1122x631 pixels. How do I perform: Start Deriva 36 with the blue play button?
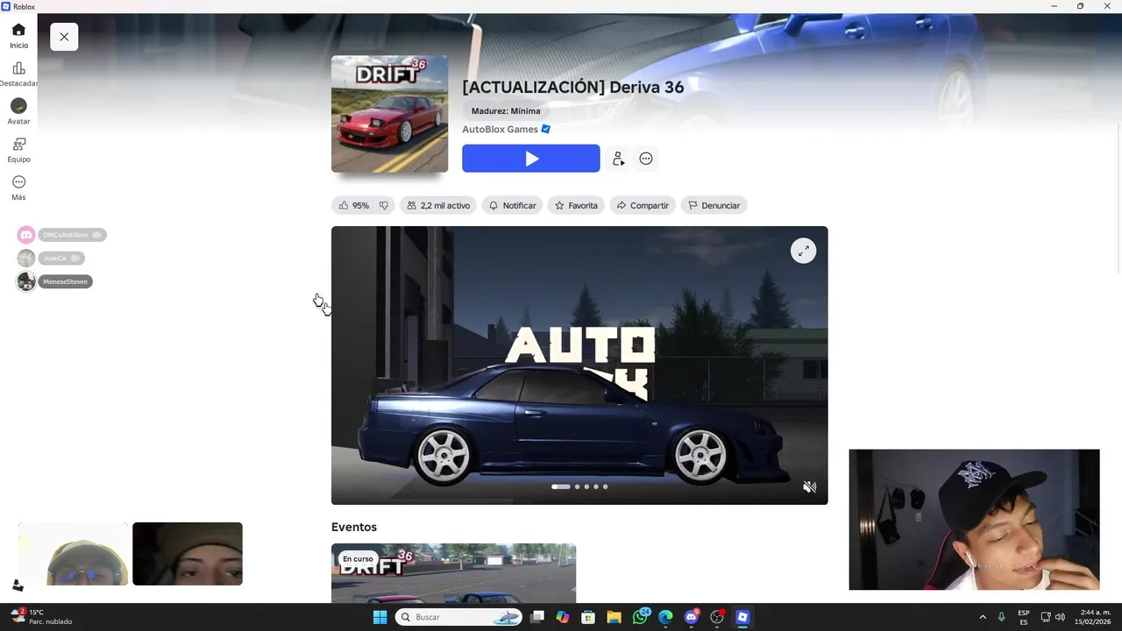click(x=531, y=159)
